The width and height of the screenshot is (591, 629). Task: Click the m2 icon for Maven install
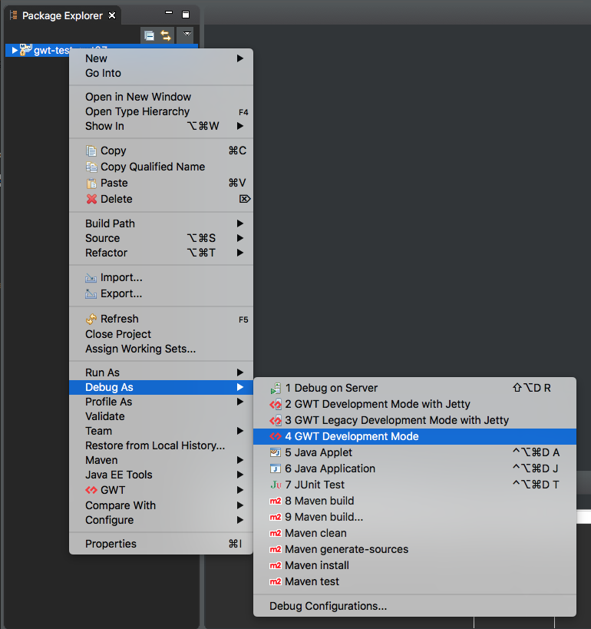pos(276,565)
